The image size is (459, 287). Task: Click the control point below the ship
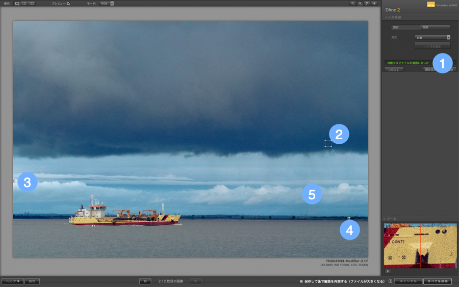[93, 226]
